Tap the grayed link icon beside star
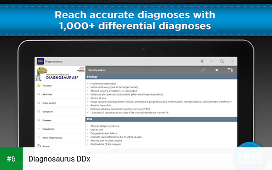Viewport: 272px width, 170px height. [203, 70]
